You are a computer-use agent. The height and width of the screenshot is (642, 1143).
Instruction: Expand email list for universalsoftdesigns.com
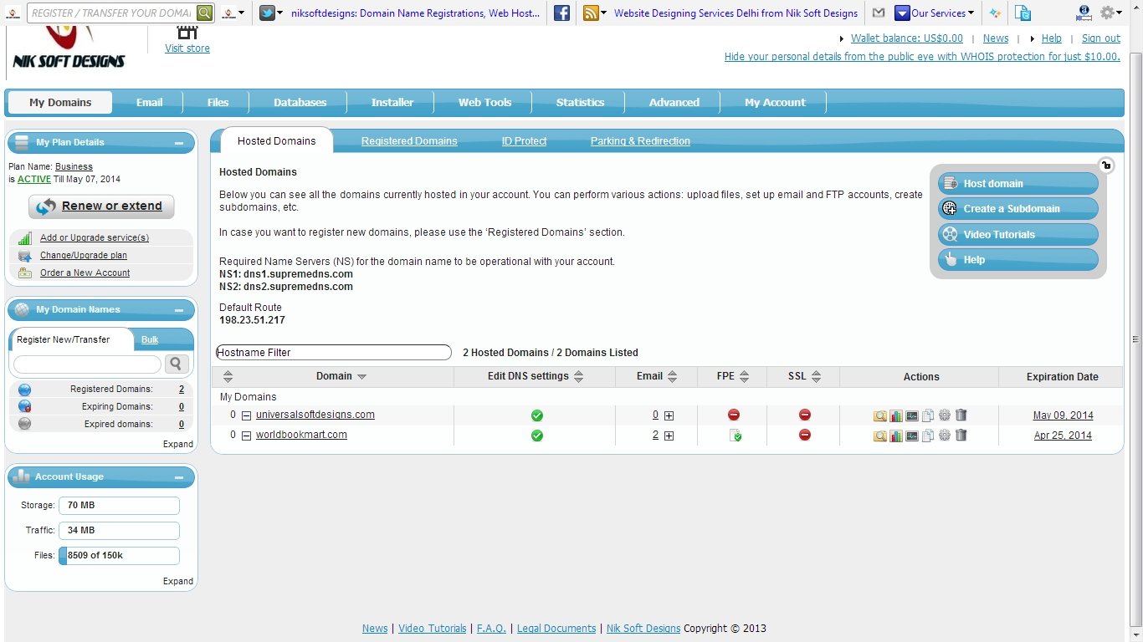[669, 415]
